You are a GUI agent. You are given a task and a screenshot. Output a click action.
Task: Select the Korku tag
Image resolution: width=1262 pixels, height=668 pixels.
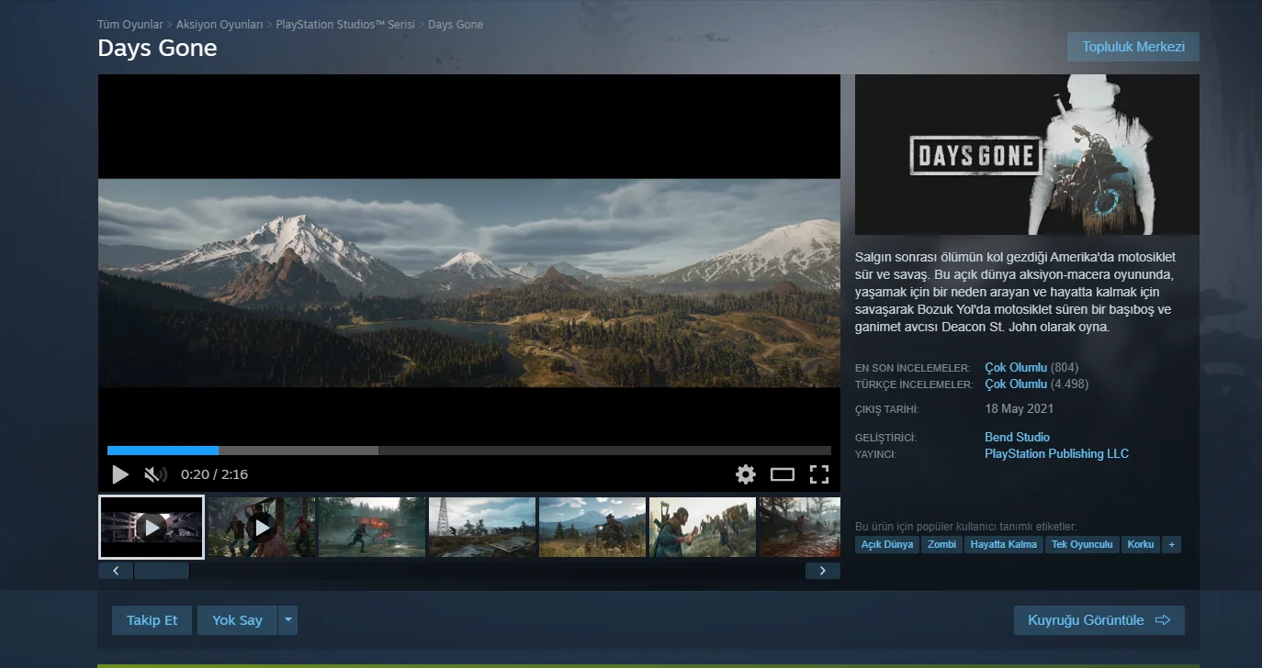pos(1141,544)
